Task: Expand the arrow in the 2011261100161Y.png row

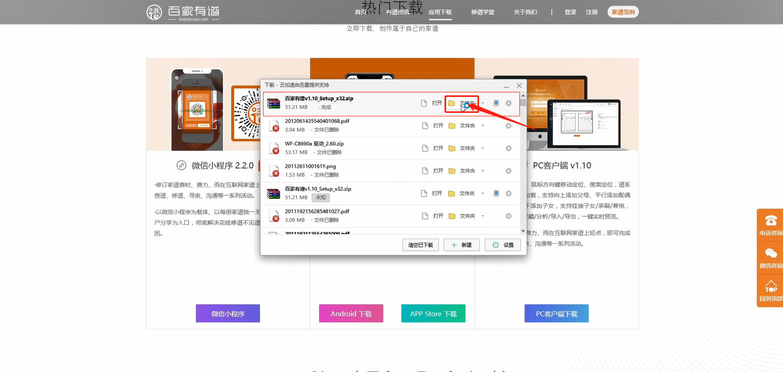Action: 482,171
